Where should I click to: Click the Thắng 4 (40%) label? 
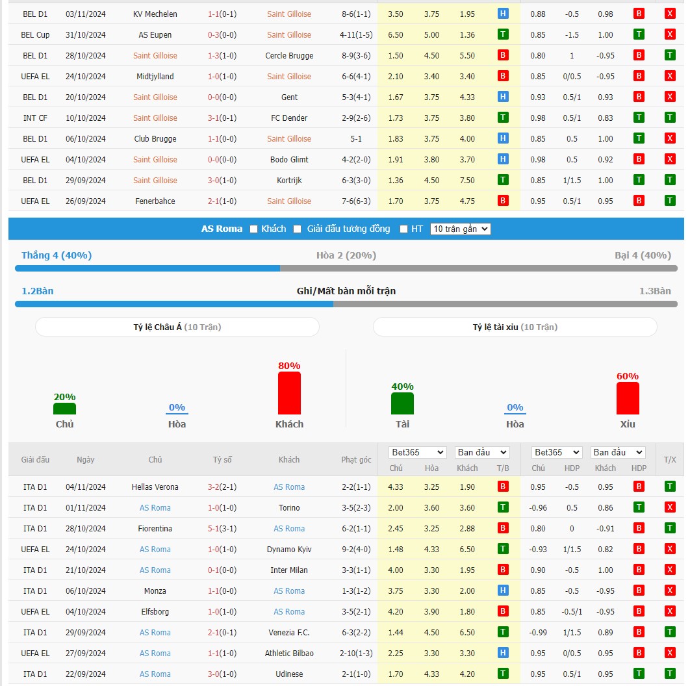tap(57, 255)
